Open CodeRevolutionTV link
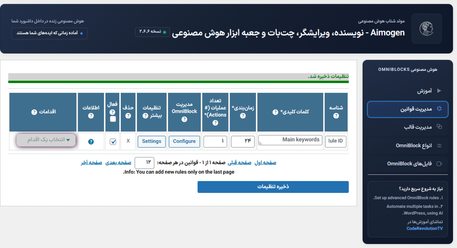Screen dimensions: 457x248 click(x=425, y=228)
